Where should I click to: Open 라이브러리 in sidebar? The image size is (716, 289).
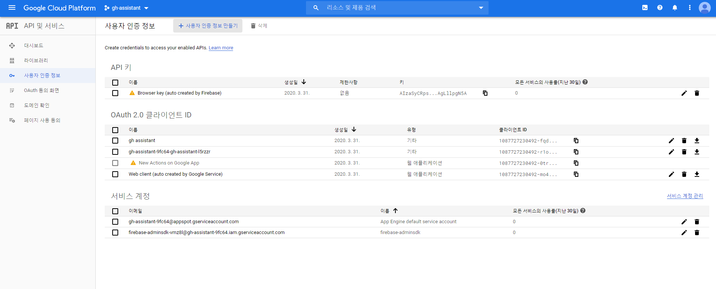point(48,61)
